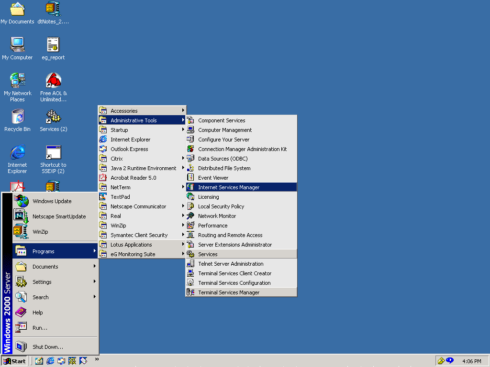This screenshot has width=490, height=367.
Task: Open My Documents desktop icon
Action: [17, 13]
